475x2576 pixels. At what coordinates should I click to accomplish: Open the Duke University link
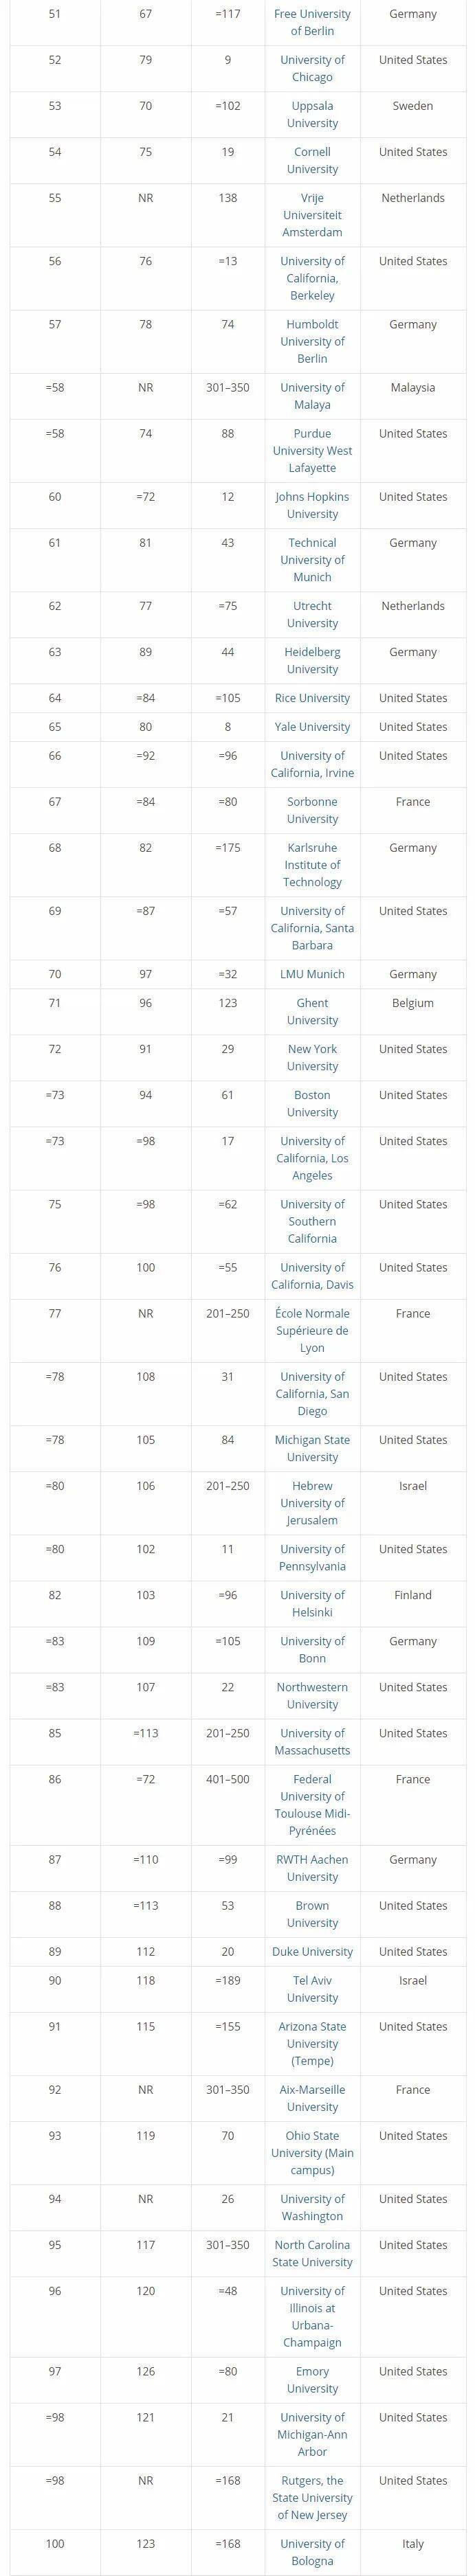point(312,1951)
